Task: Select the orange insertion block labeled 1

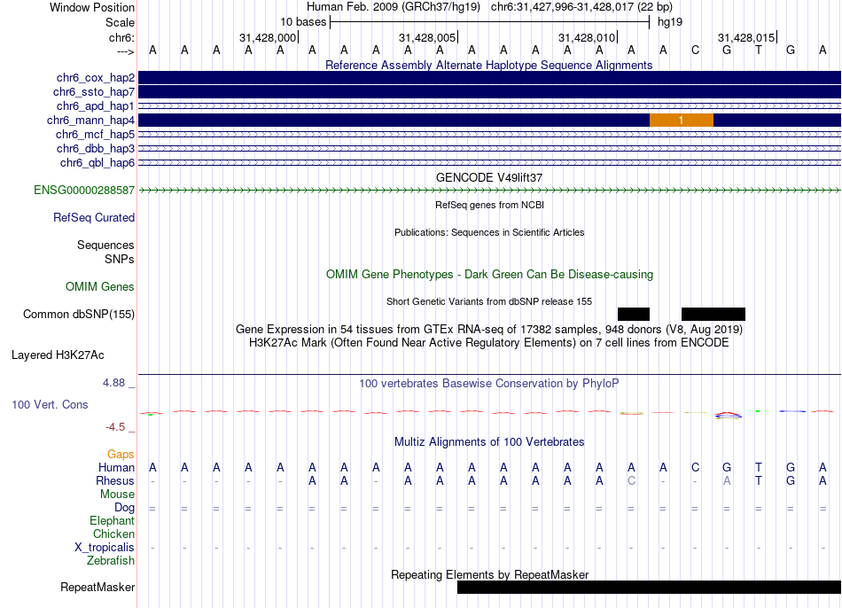Action: coord(682,121)
